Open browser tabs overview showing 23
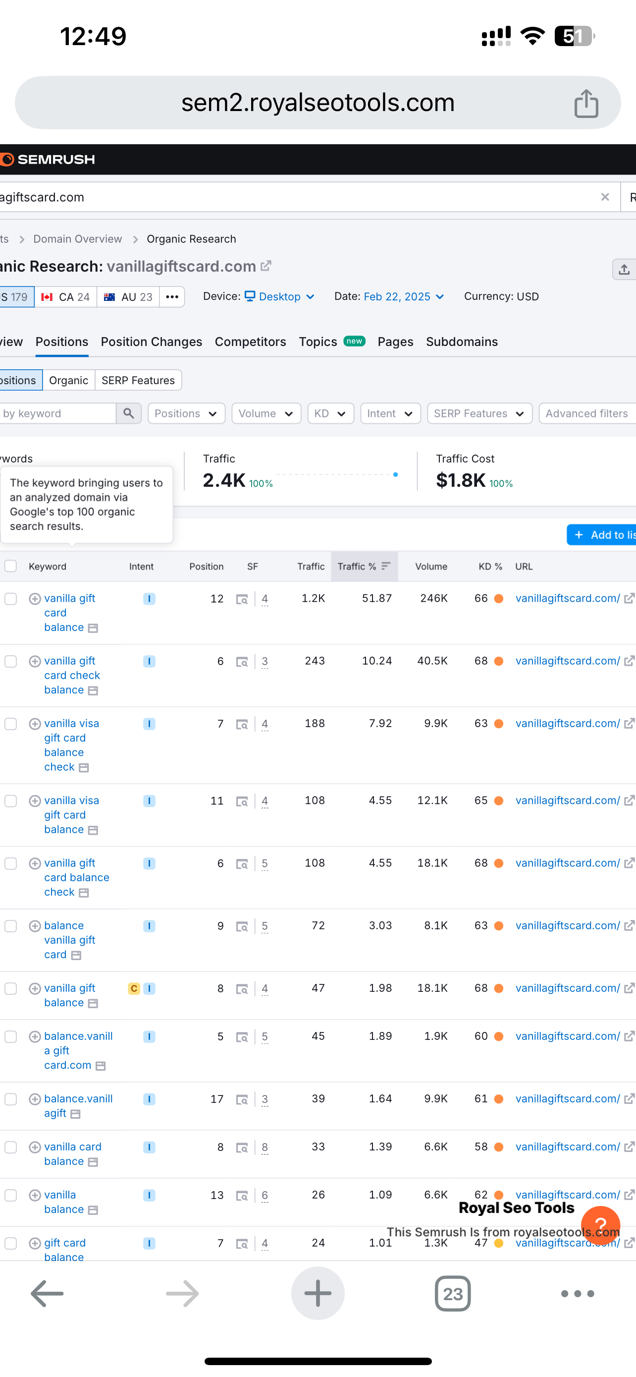Viewport: 636px width, 1377px height. coord(453,1294)
